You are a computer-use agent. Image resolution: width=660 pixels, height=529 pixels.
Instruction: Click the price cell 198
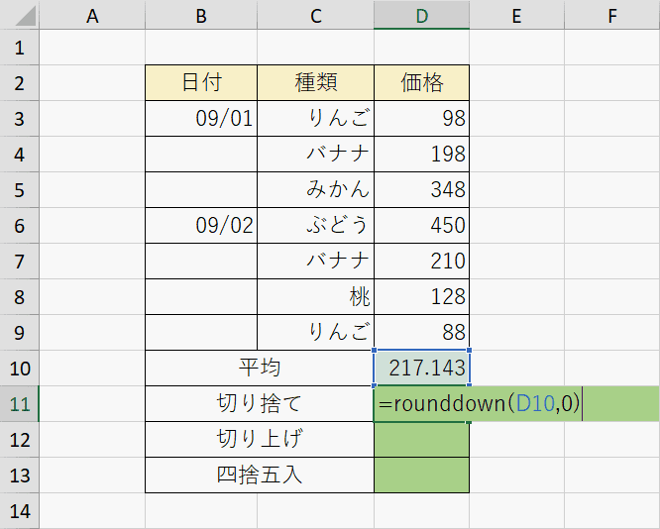point(422,154)
